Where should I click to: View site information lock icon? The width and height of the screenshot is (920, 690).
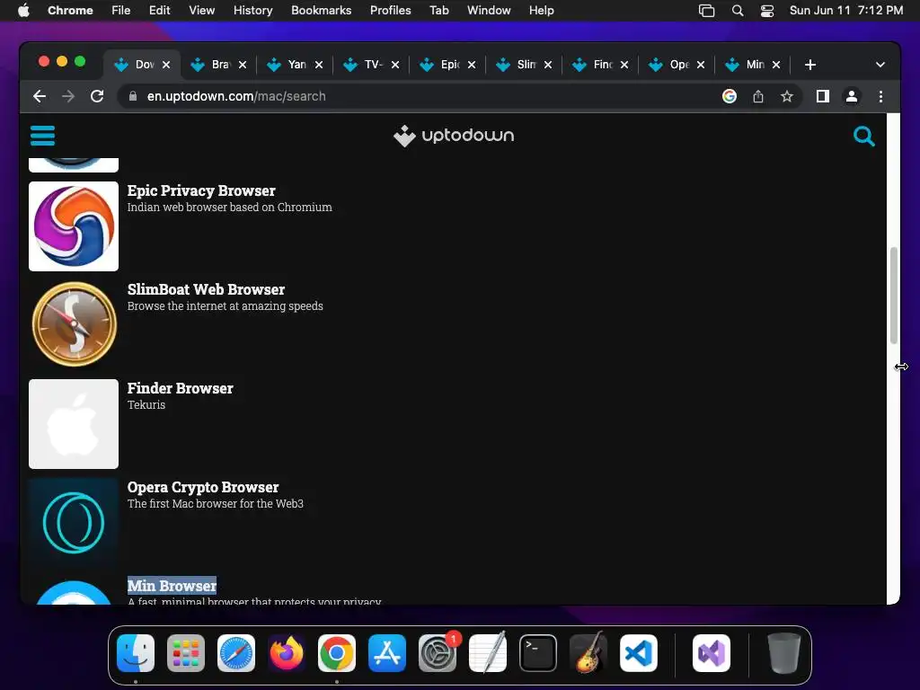coord(133,96)
